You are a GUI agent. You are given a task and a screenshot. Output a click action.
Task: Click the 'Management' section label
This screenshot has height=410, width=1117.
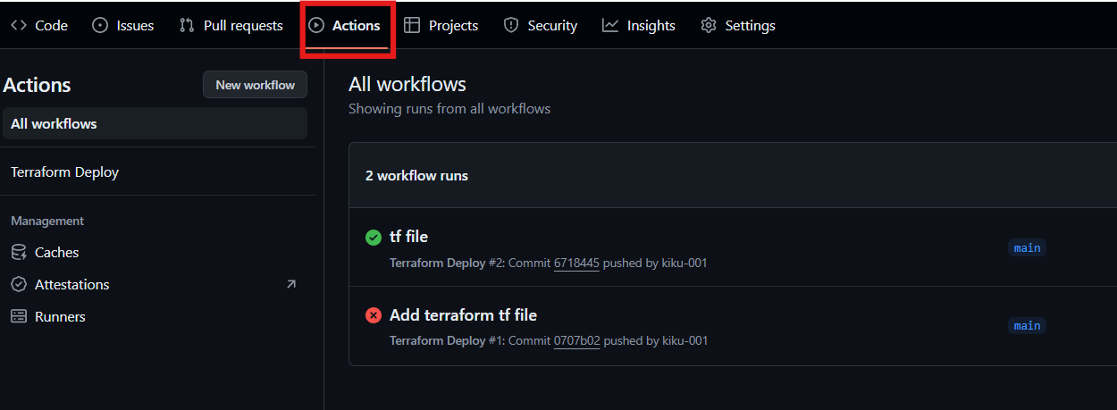click(x=47, y=221)
